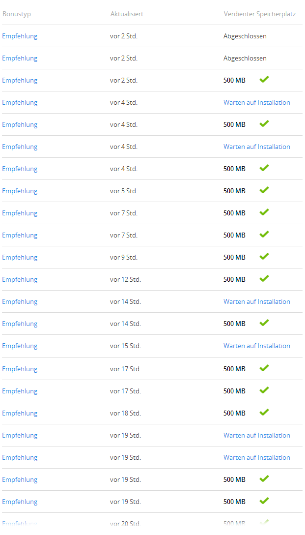Select the vor 18 Std. timestamp text

tap(125, 413)
